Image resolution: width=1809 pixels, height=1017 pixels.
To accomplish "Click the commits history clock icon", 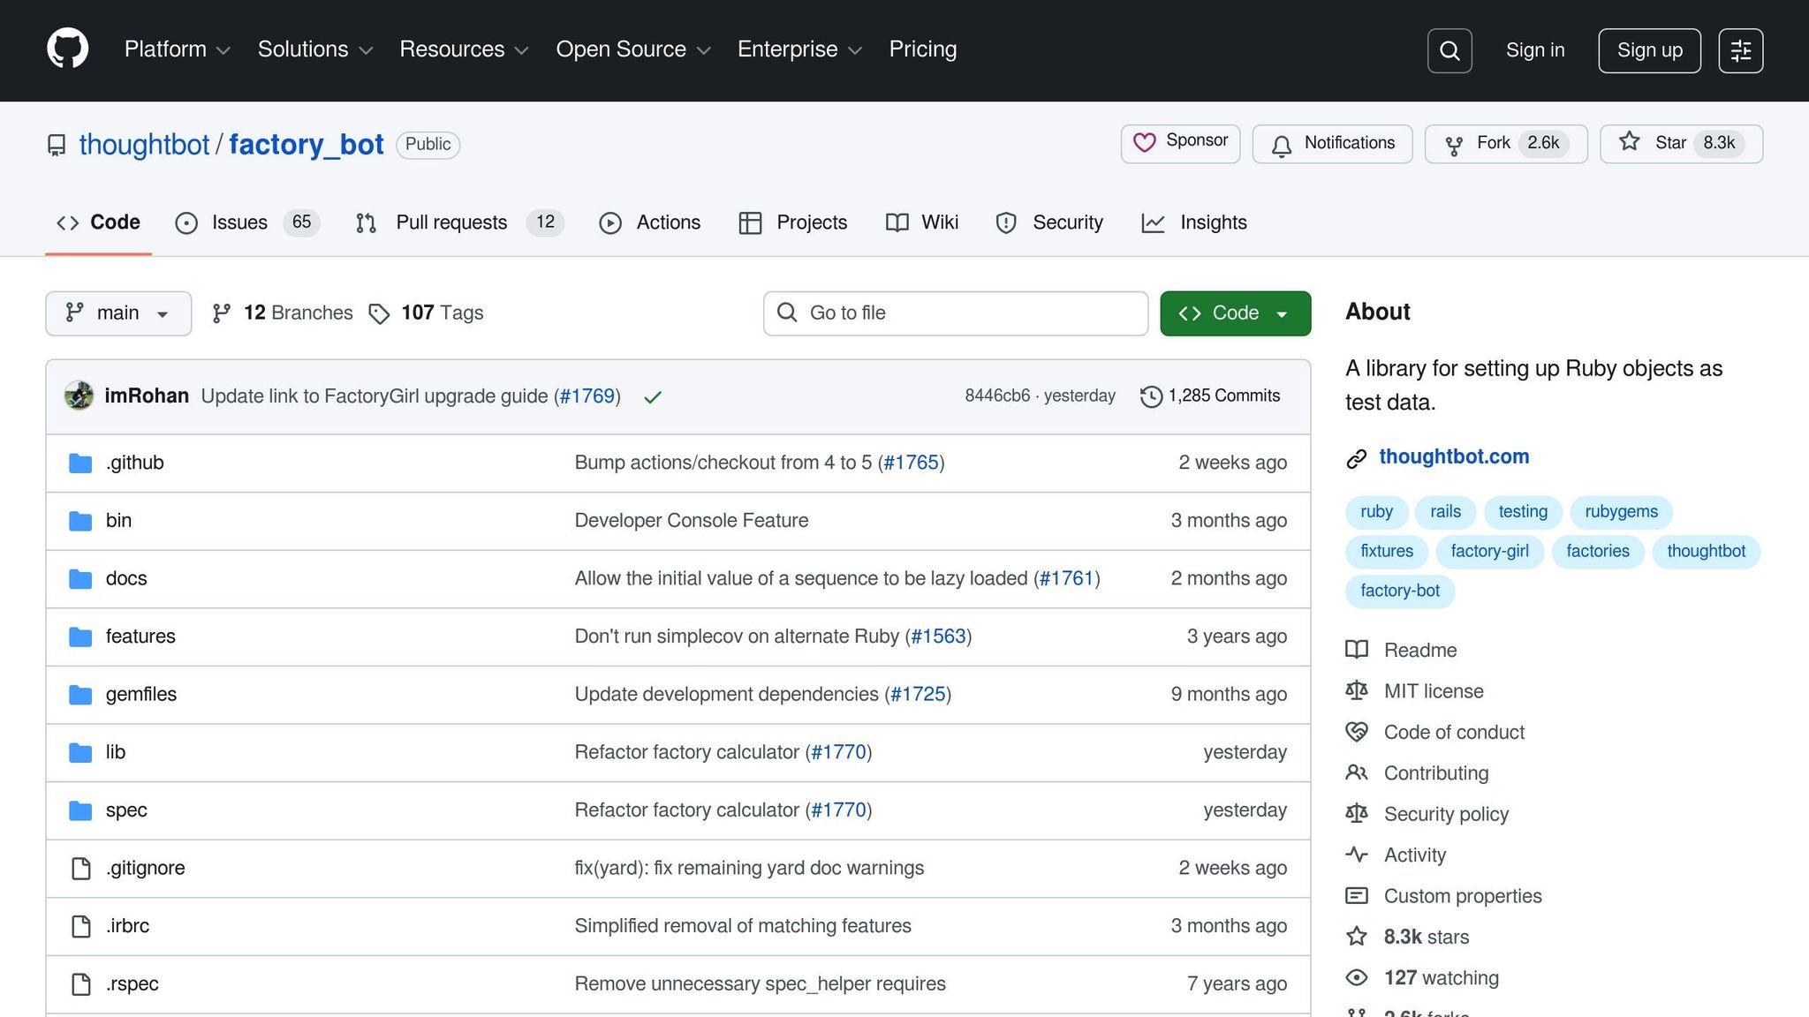I will (x=1151, y=396).
